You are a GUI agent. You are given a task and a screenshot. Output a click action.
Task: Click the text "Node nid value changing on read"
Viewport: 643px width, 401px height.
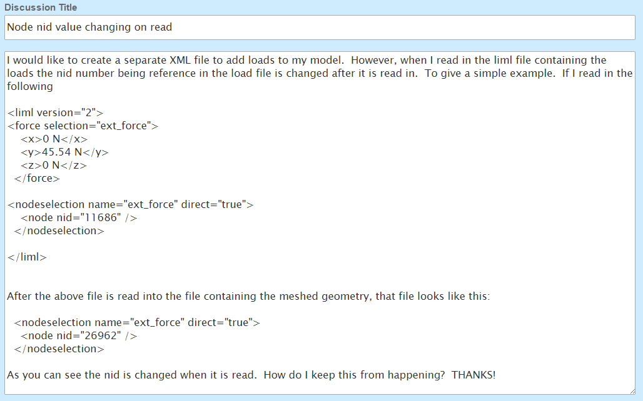89,27
